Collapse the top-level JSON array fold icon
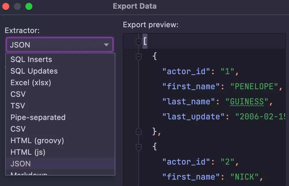Viewport: 289px width, 186px height. pyautogui.click(x=138, y=41)
